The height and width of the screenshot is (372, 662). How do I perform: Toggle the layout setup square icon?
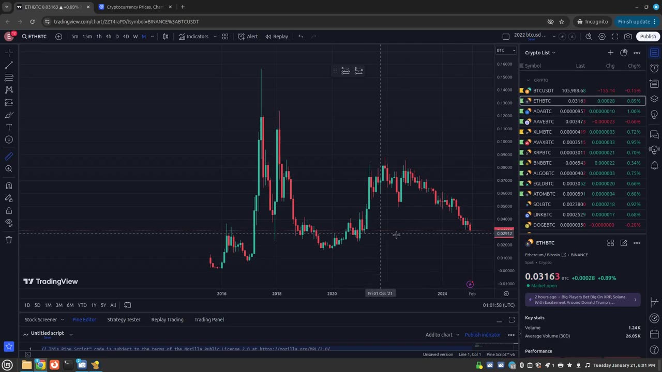click(506, 37)
